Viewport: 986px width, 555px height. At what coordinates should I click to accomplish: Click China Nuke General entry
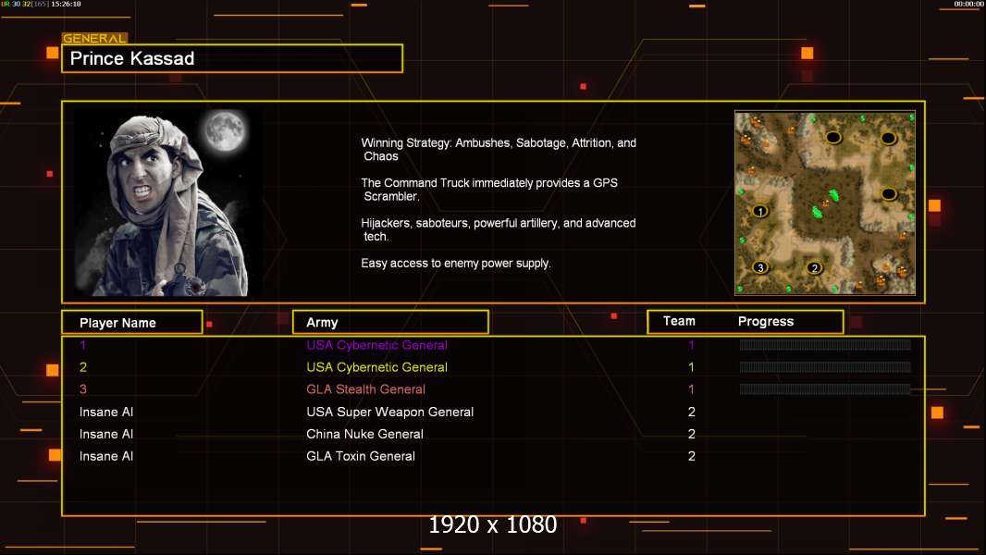pyautogui.click(x=364, y=434)
